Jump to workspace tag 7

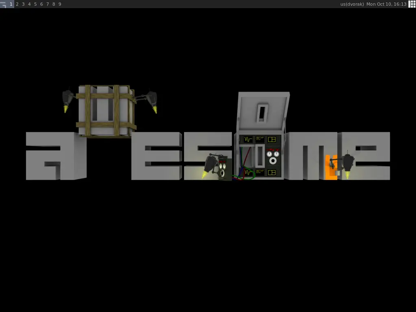point(48,4)
